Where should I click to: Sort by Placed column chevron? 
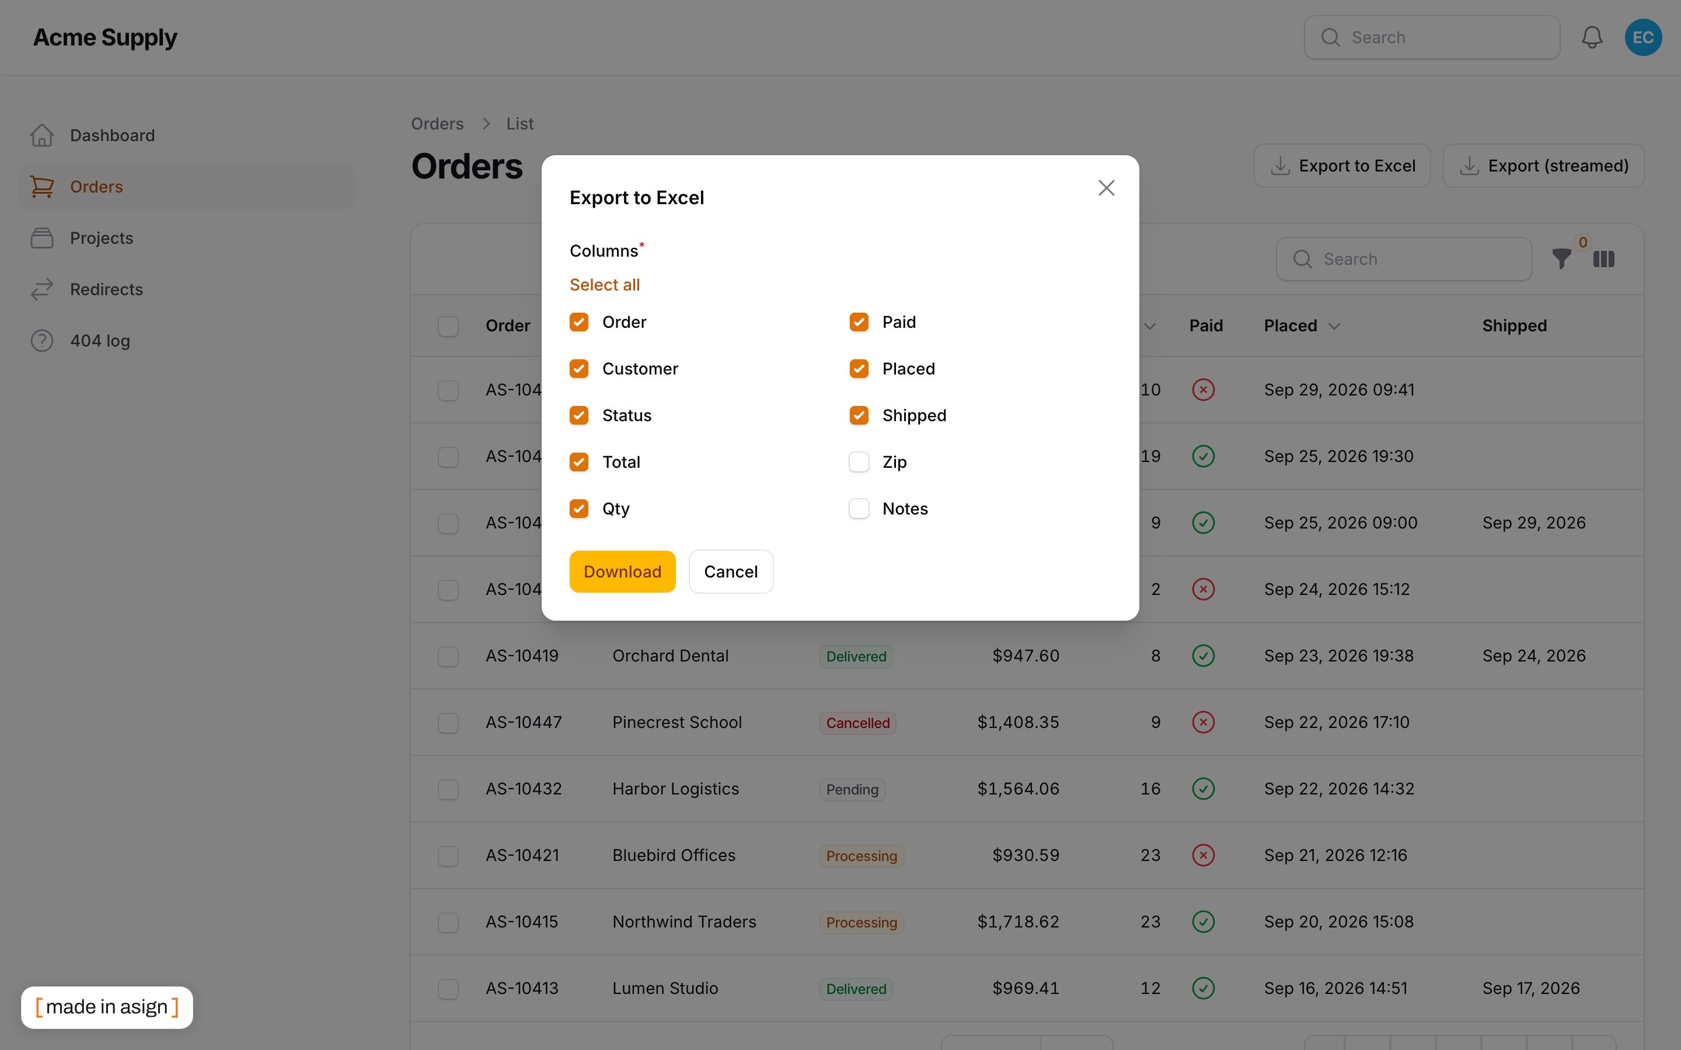pos(1334,327)
